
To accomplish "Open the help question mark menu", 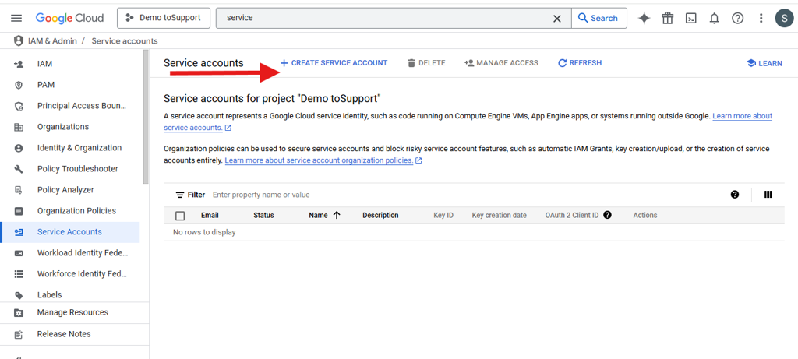I will click(737, 18).
